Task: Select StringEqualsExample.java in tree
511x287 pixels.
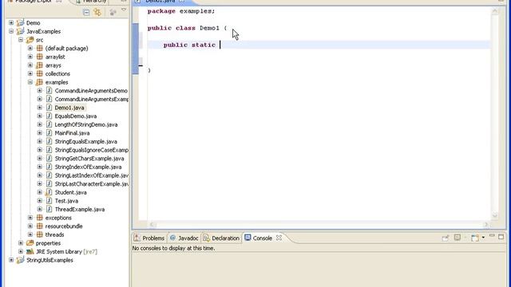Action: (85, 141)
